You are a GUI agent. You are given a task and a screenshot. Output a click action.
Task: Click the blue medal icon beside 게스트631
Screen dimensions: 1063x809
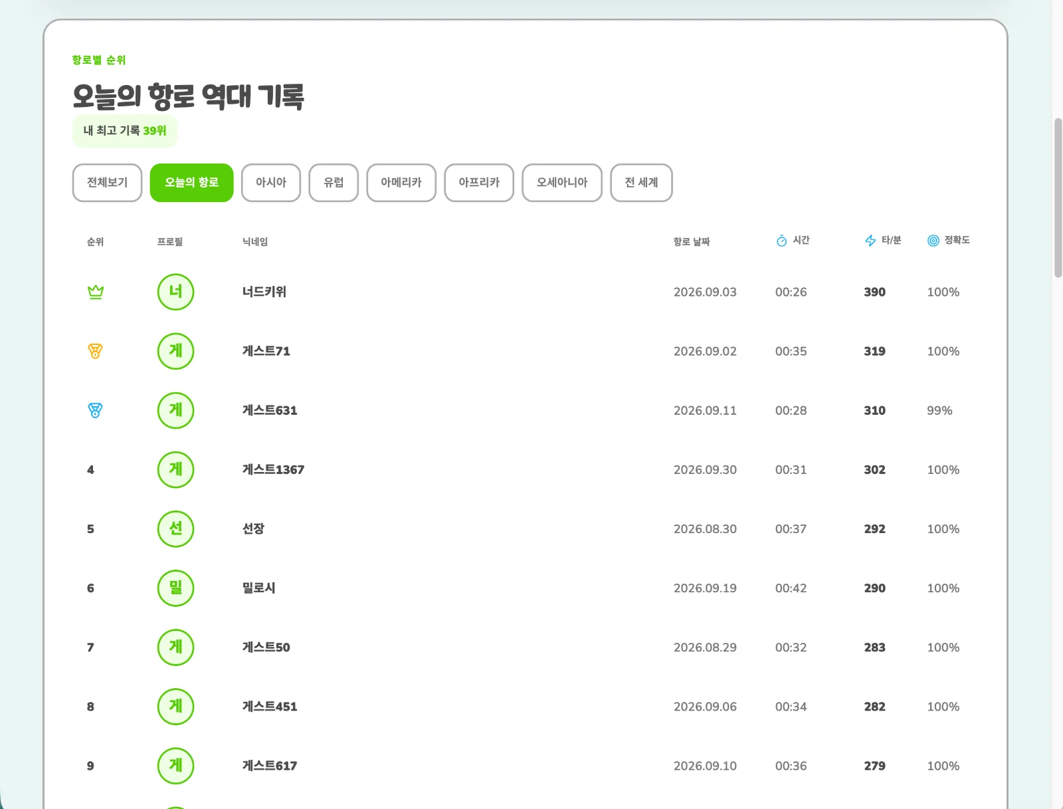pyautogui.click(x=96, y=410)
